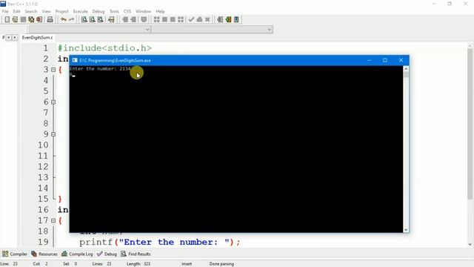Click the console scrollbar up arrow
474x267 pixels.
(x=406, y=69)
